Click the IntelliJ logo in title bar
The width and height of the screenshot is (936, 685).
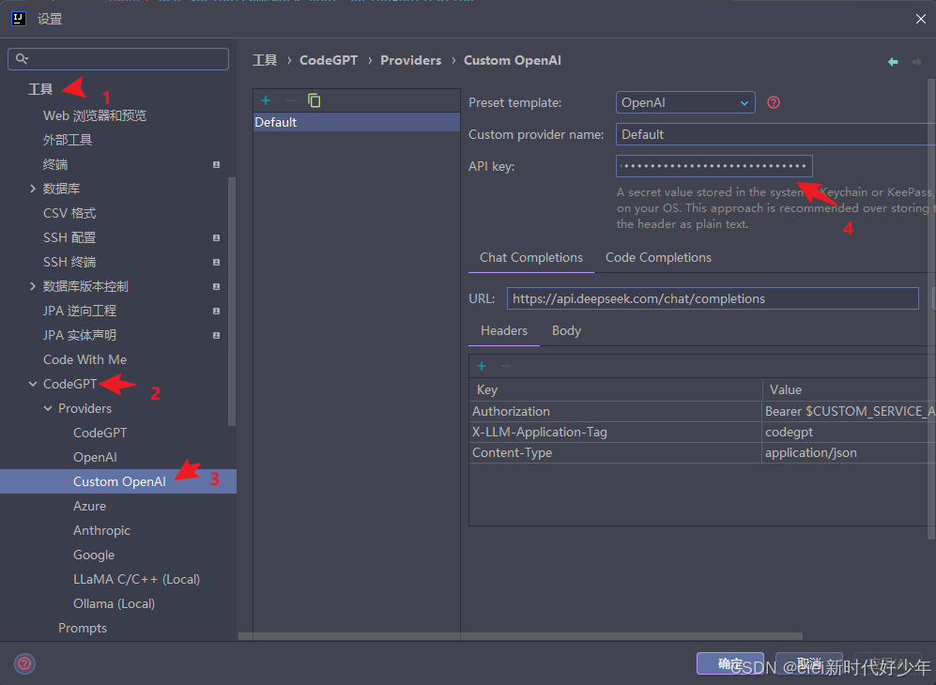tap(19, 19)
